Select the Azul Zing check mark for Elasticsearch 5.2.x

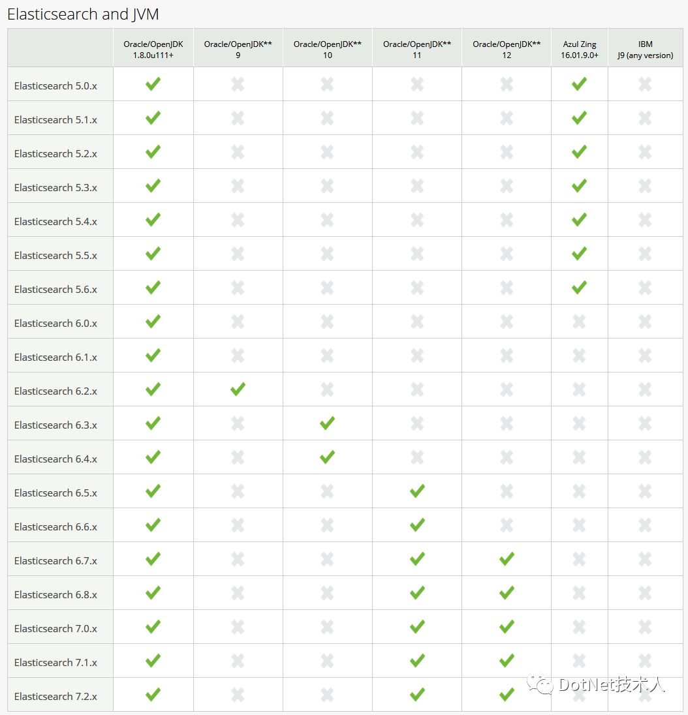pos(579,151)
